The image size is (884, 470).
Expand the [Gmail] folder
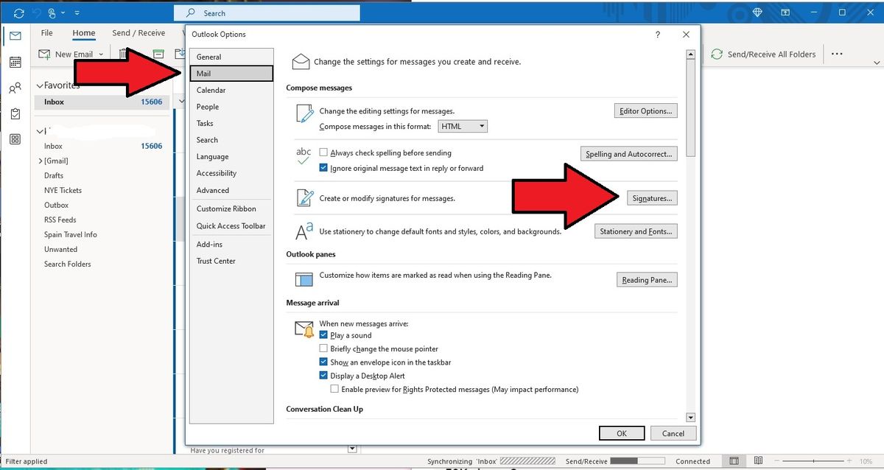point(41,161)
